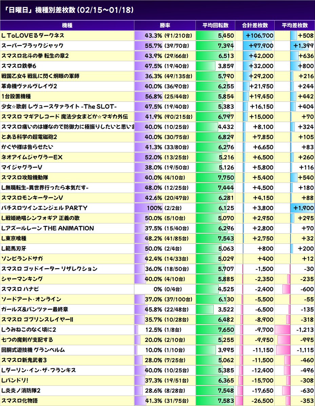
Task: Select the -26,500 total difference value
Action: pos(262,401)
